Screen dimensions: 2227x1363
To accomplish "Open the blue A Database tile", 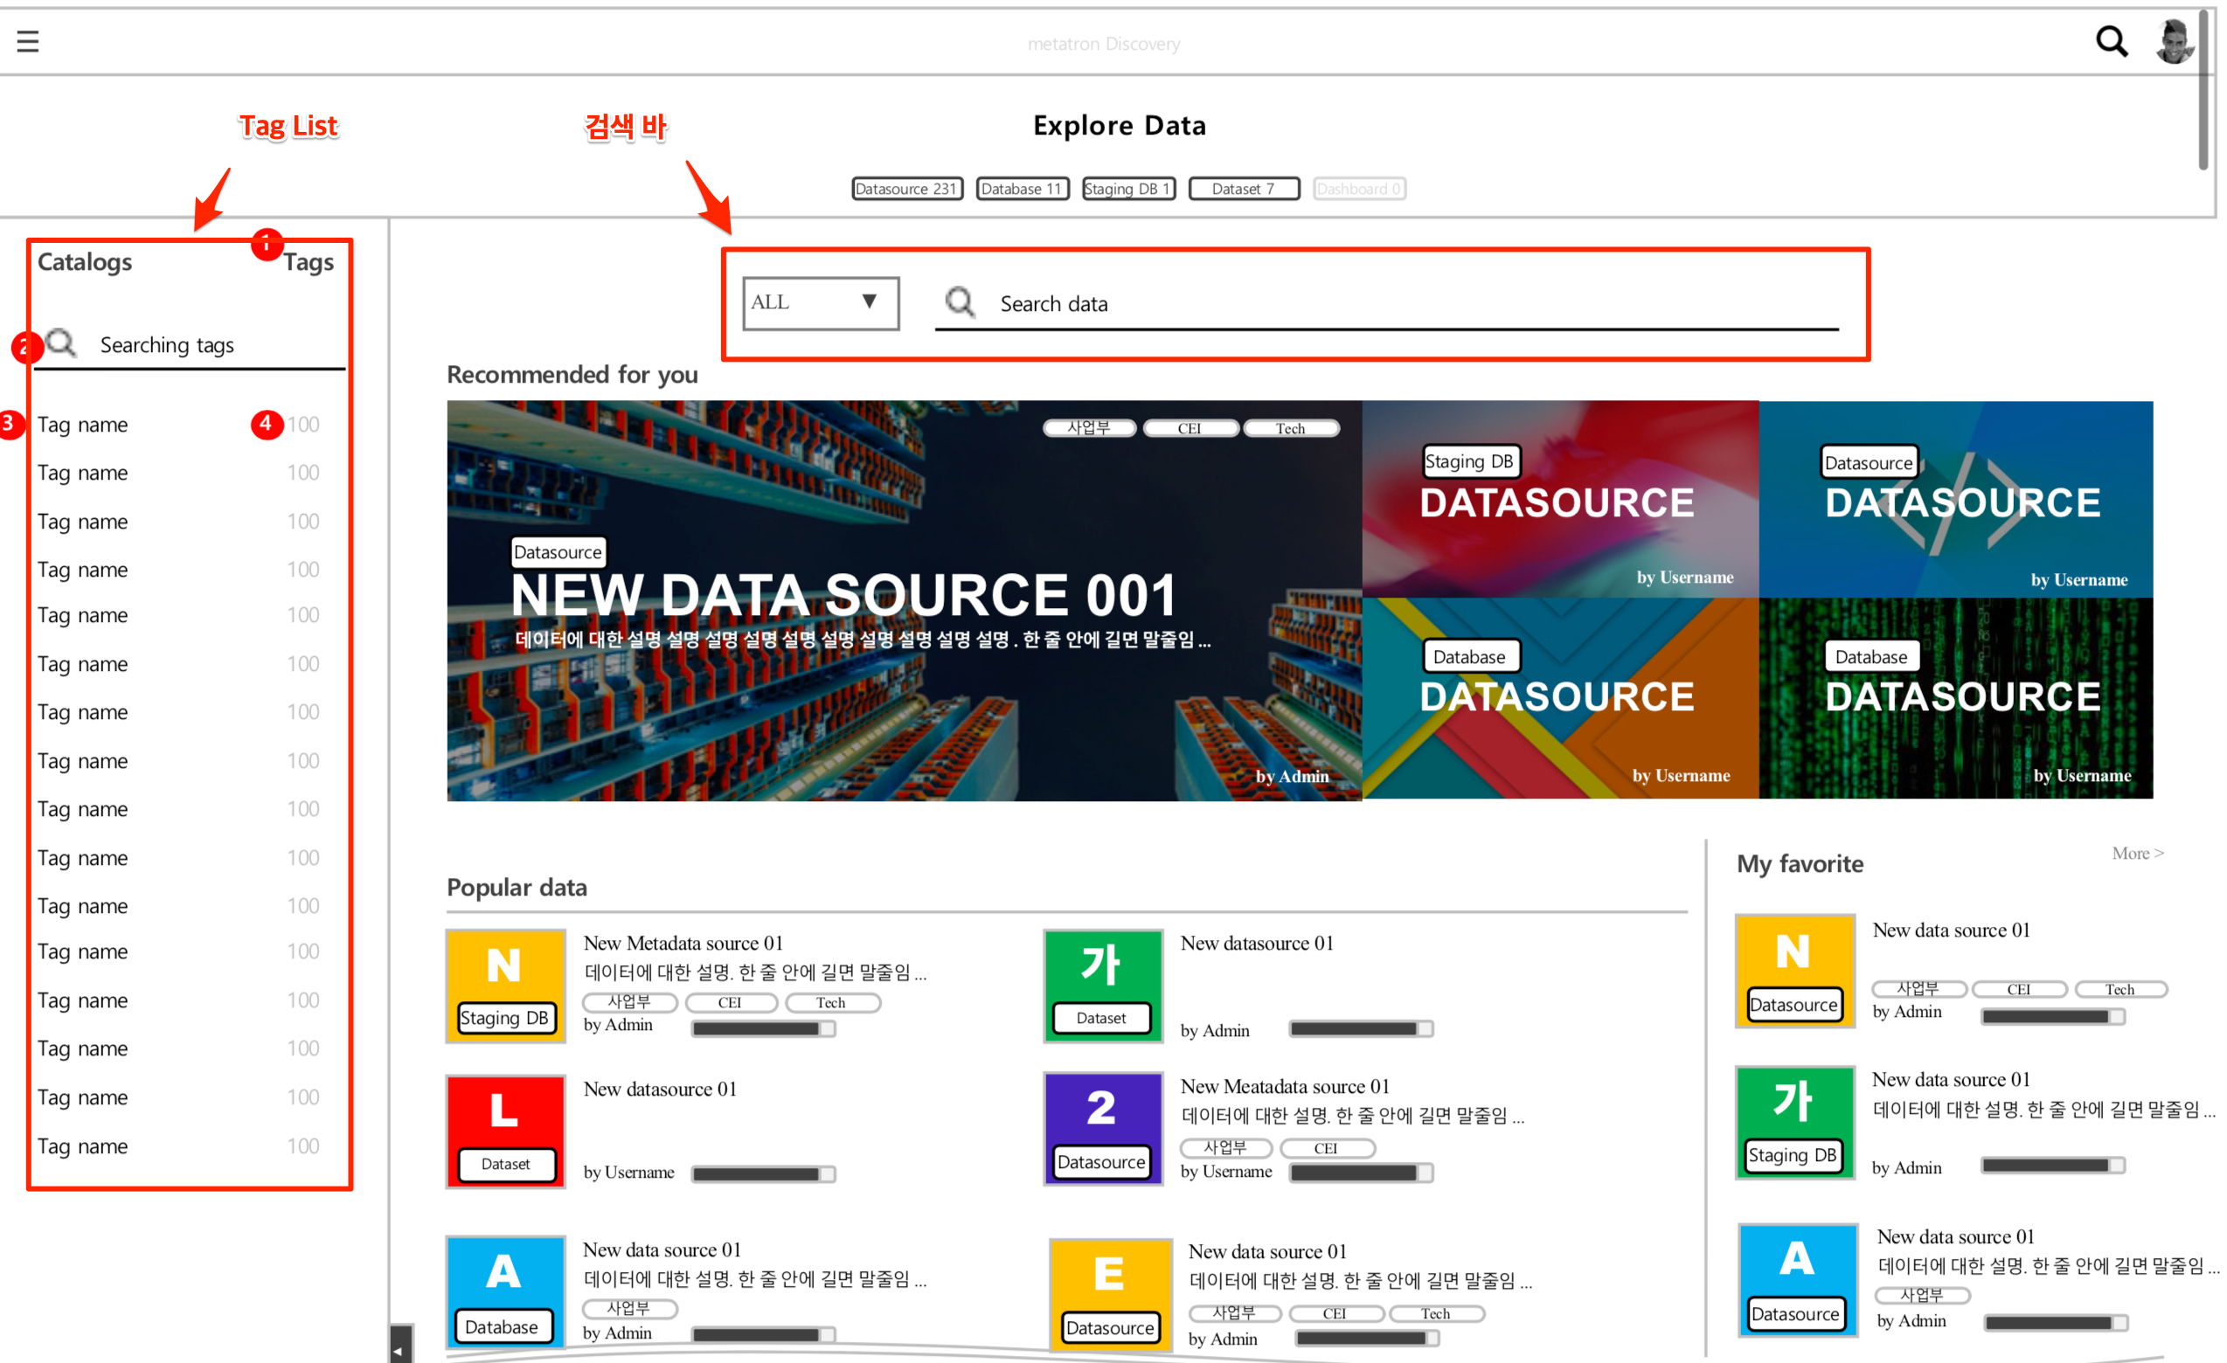I will click(505, 1291).
